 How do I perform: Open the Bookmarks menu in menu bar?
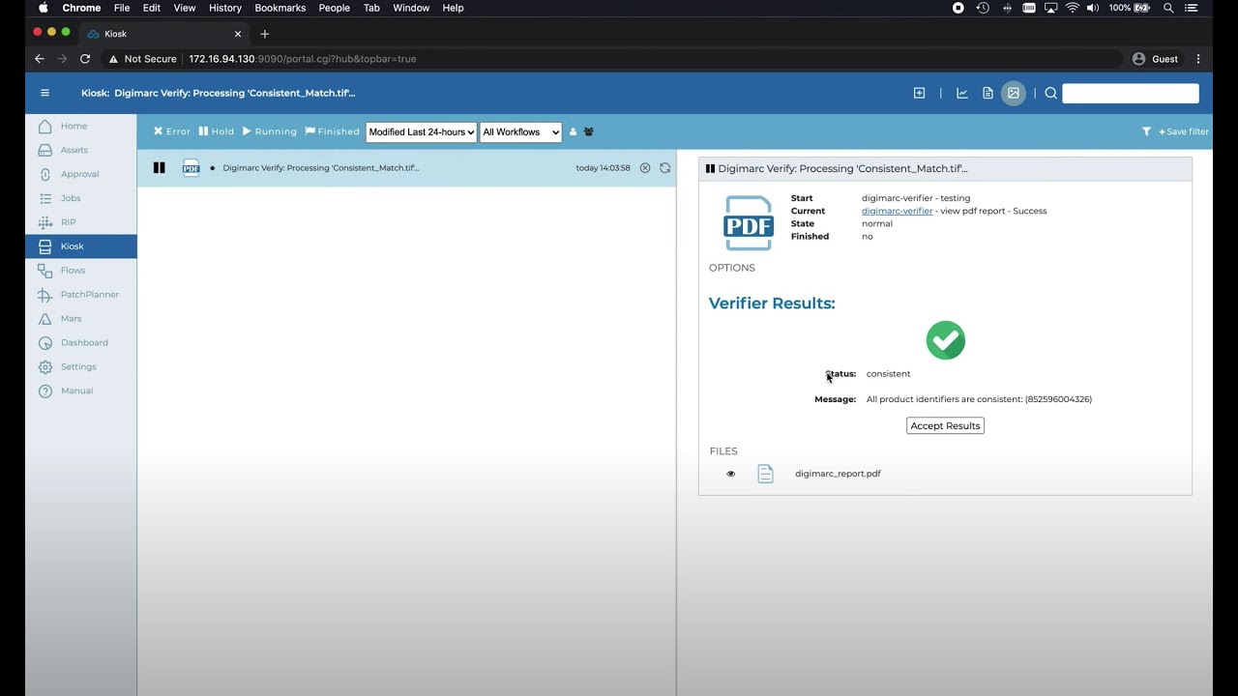click(x=280, y=8)
